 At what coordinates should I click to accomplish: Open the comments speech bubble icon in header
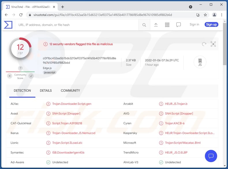(178, 25)
